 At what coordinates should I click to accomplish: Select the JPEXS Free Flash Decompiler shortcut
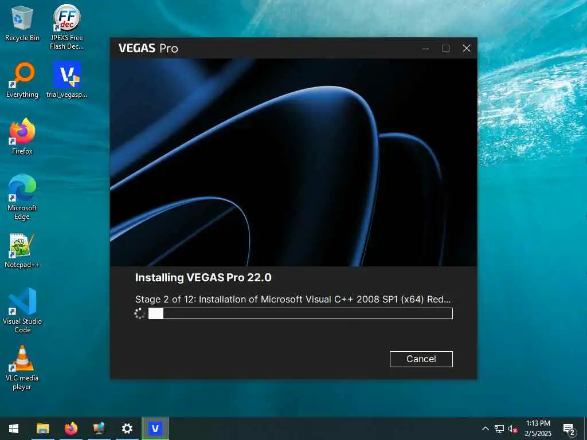[66, 27]
